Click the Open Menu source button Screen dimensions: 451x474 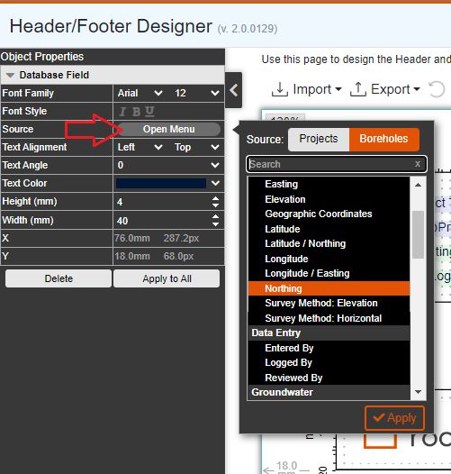coord(169,130)
